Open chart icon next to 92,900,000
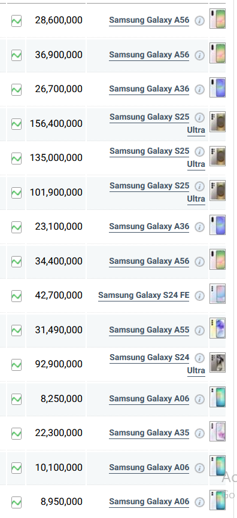 click(16, 365)
